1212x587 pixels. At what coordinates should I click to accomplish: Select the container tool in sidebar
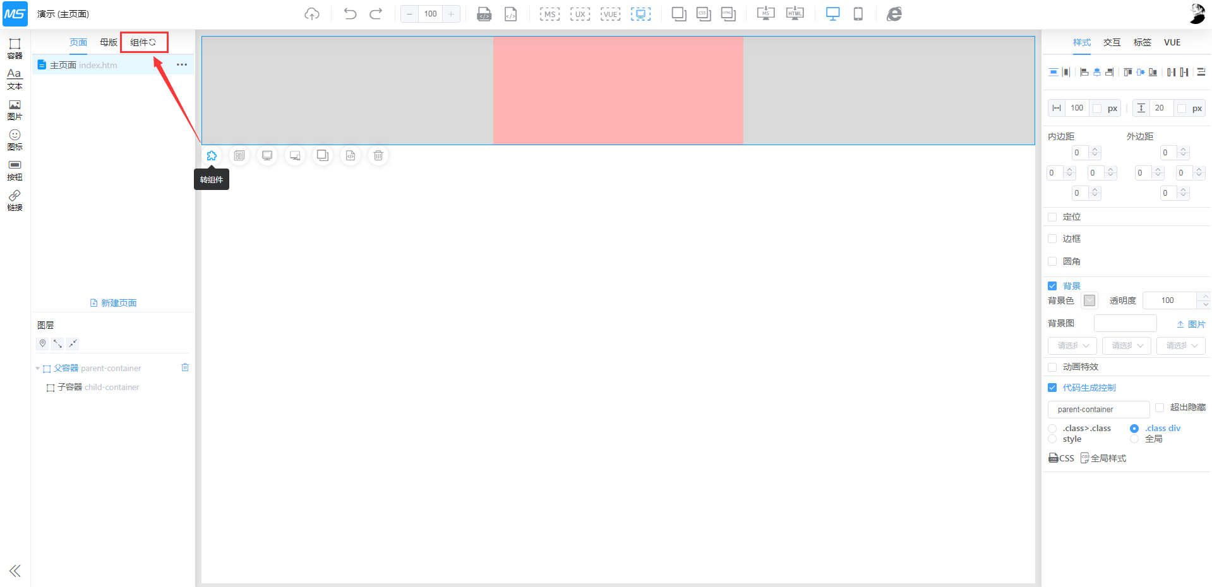15,48
